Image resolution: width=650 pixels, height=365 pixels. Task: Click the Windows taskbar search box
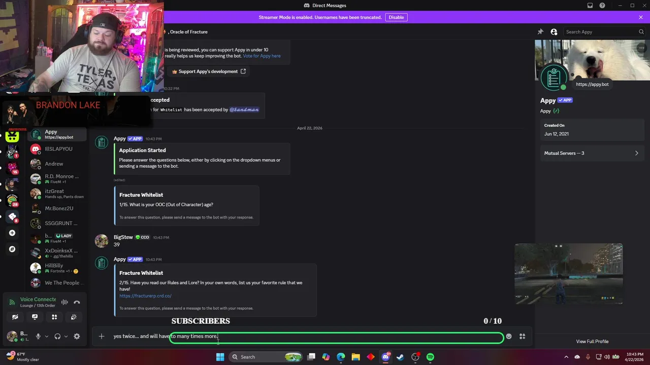tap(266, 357)
